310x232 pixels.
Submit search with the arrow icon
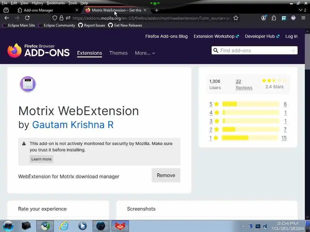pyautogui.click(x=293, y=51)
